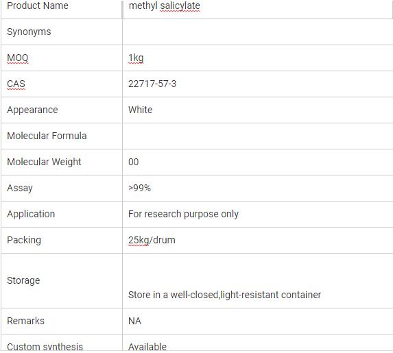Screen dimensions: 393x353
Task: Select the >99% Assay value
Action: click(x=140, y=188)
